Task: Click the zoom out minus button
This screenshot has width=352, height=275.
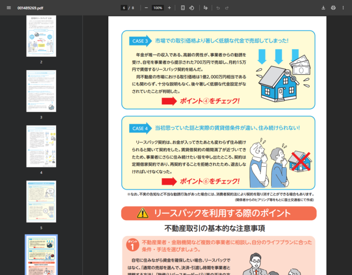Action: (147, 8)
